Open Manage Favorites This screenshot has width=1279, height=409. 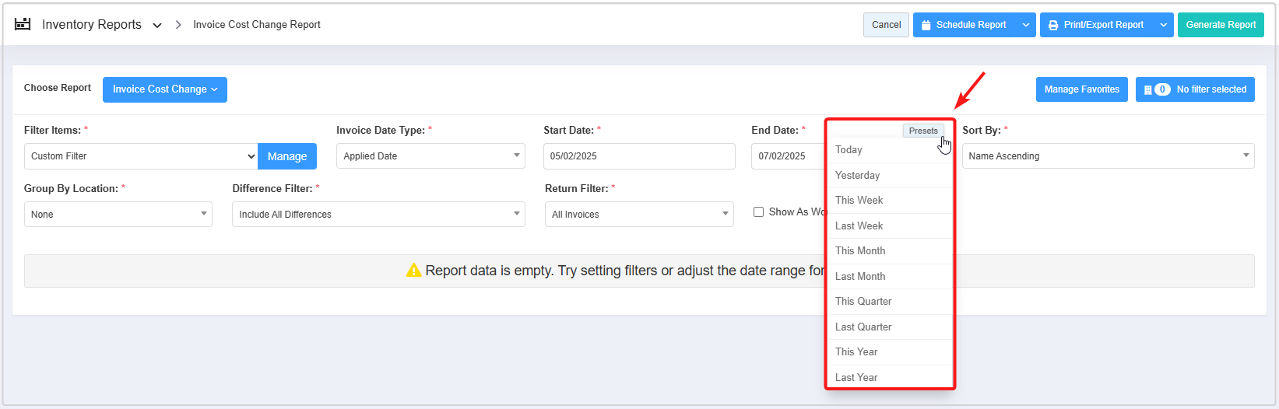click(1081, 89)
